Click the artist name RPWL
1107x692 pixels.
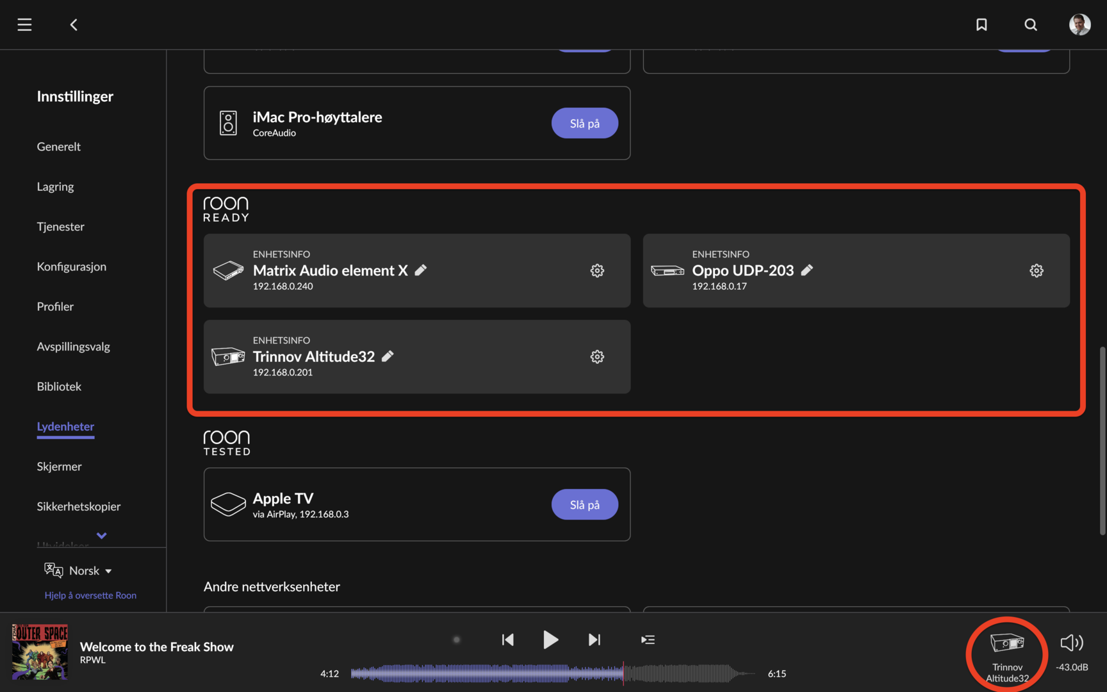point(93,660)
